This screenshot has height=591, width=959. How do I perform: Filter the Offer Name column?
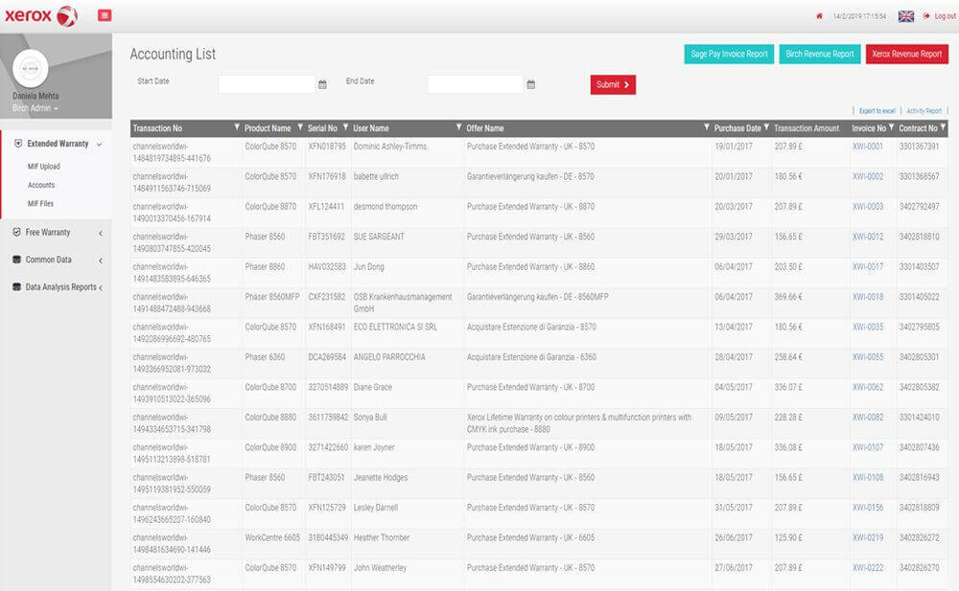click(x=707, y=127)
